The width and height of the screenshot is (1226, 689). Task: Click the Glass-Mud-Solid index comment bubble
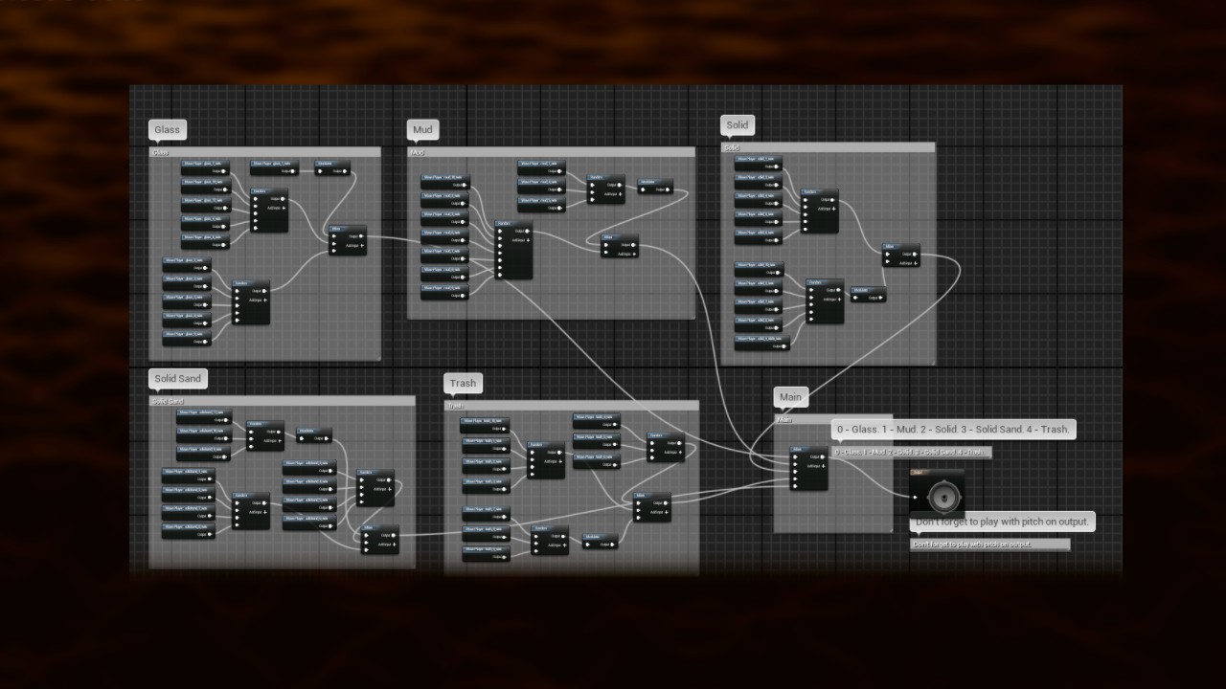[x=953, y=430]
